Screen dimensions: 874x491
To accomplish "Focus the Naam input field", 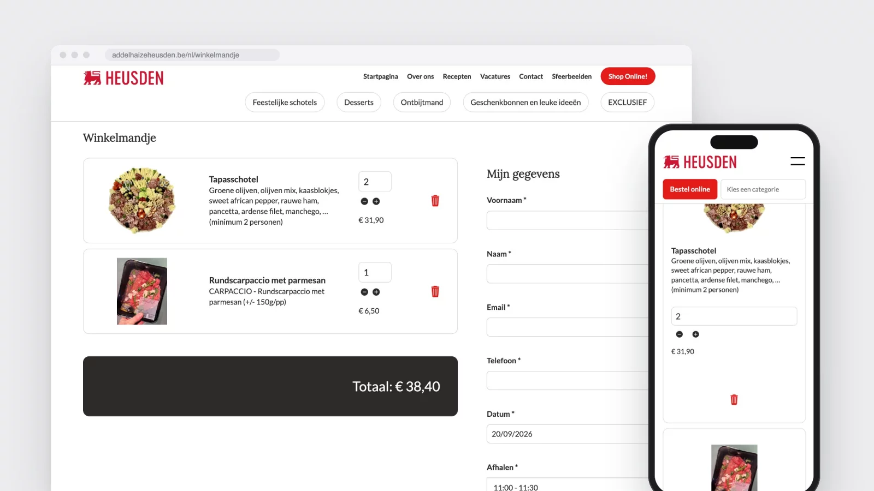I will [x=567, y=274].
